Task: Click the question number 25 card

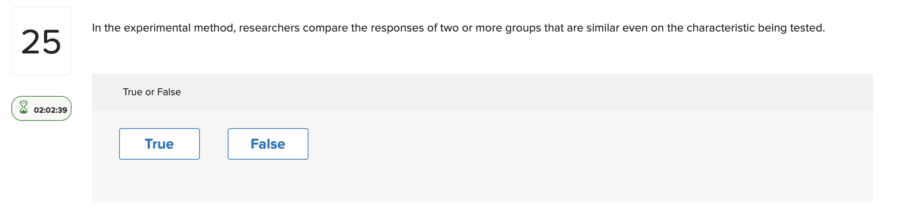Action: tap(40, 40)
